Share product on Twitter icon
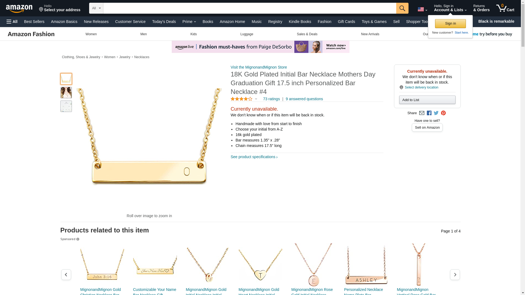The image size is (525, 295). click(x=436, y=113)
